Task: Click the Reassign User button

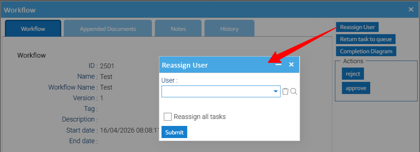Action: 357,27
